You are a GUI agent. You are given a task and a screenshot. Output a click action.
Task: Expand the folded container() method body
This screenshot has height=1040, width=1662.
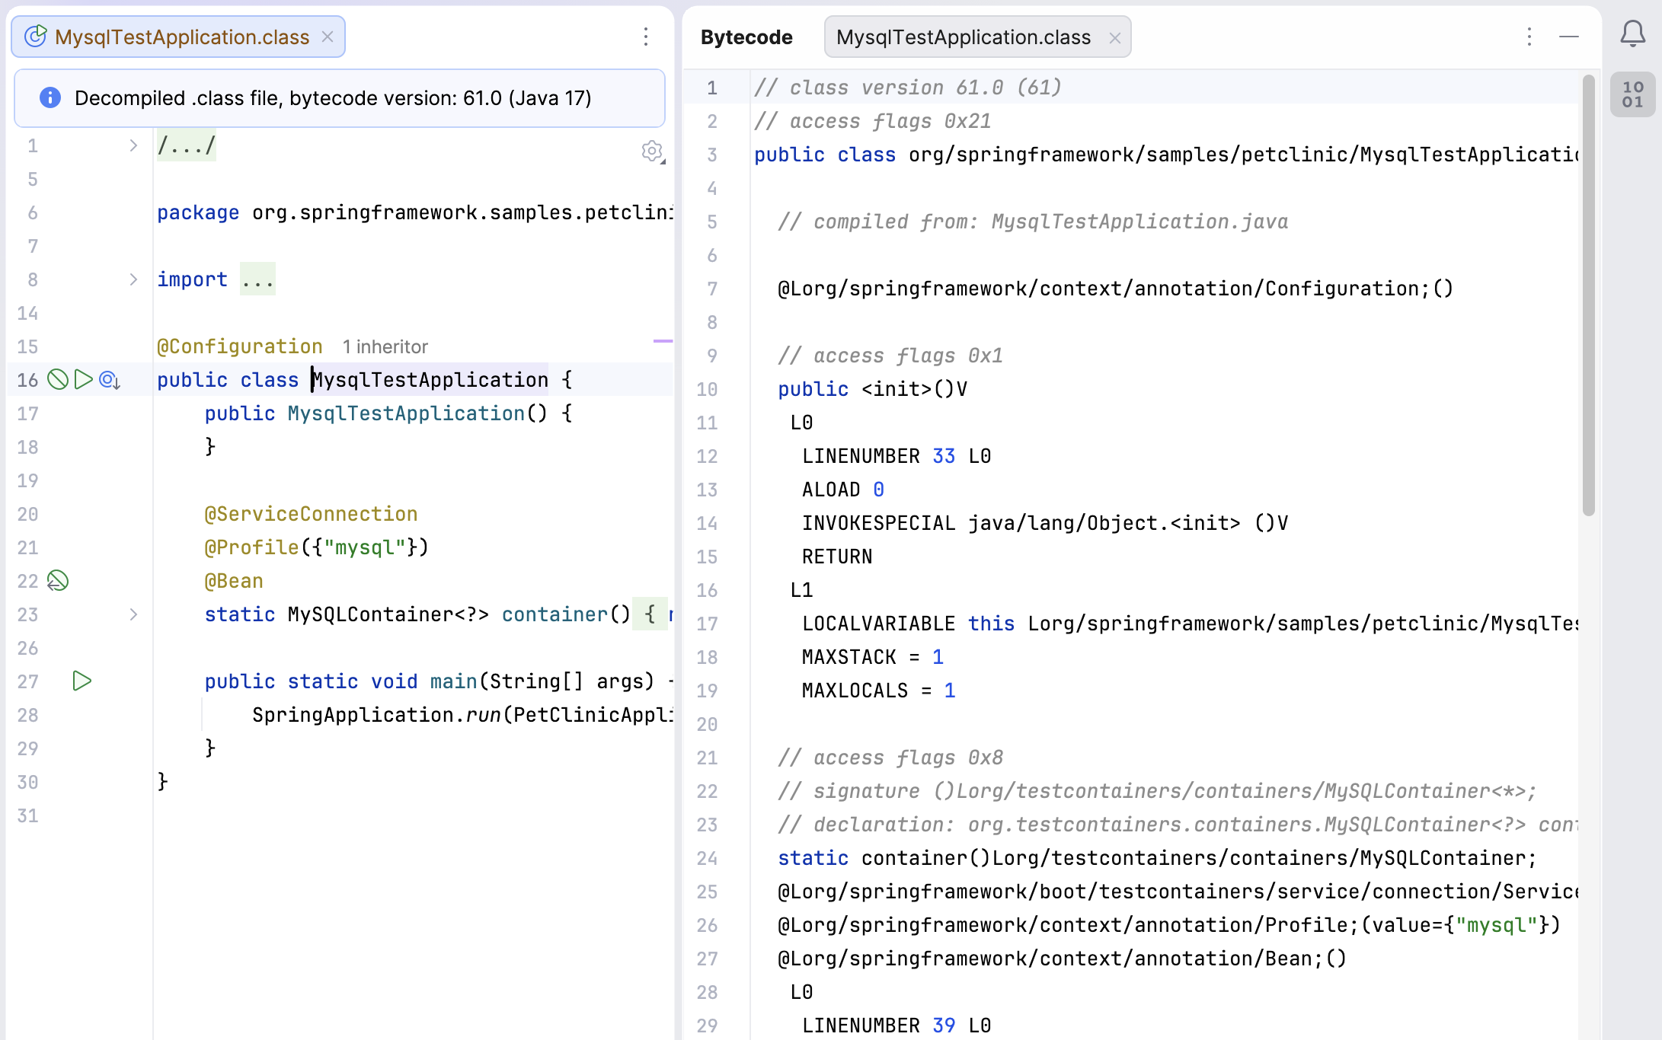[x=134, y=614]
